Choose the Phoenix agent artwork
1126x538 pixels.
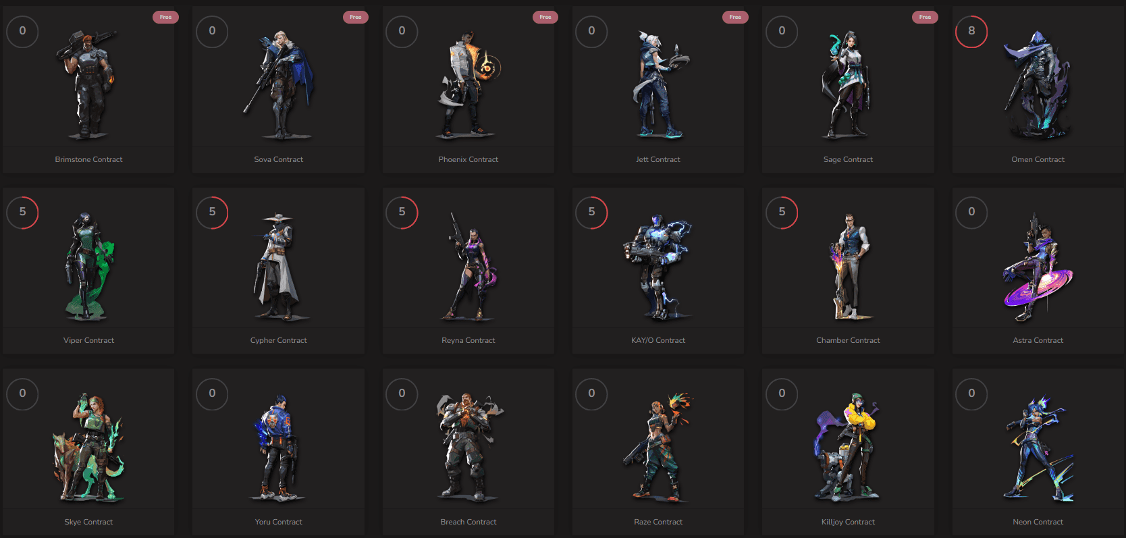click(468, 84)
